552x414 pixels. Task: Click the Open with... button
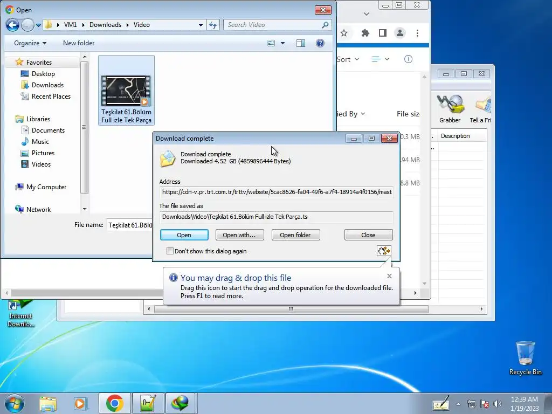pyautogui.click(x=239, y=235)
